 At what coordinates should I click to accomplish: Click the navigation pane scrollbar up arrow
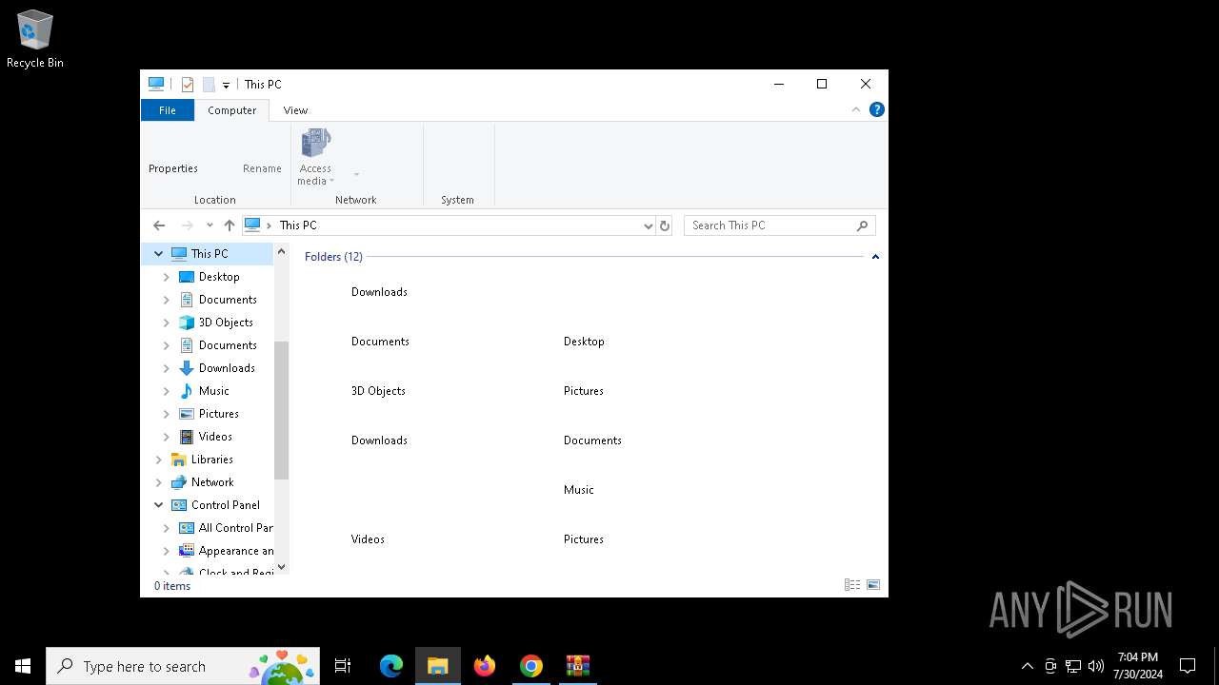tap(281, 252)
